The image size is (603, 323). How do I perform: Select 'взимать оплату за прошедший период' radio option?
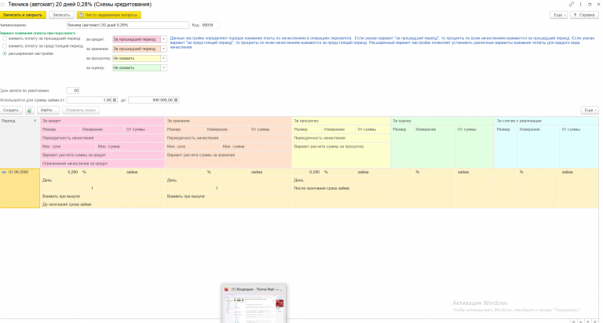click(5, 38)
